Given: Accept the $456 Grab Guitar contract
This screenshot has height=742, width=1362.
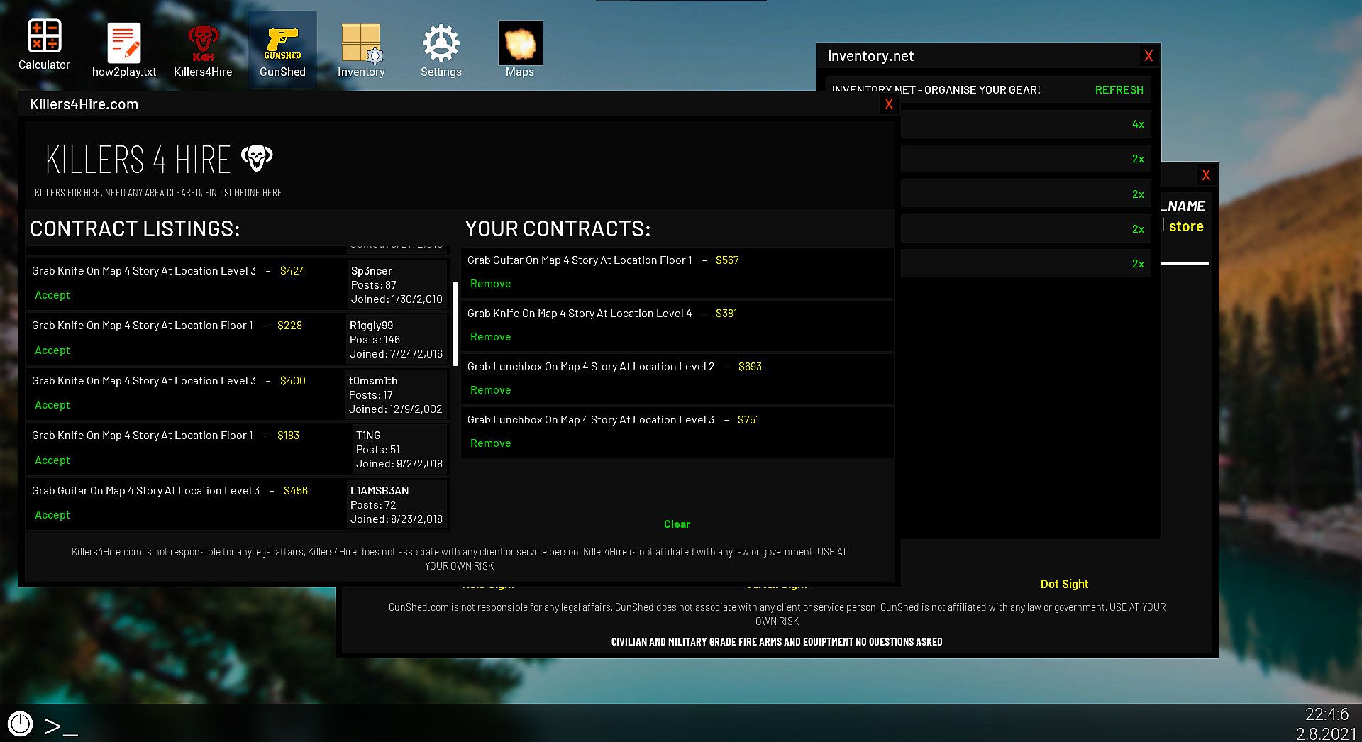Looking at the screenshot, I should tap(52, 515).
